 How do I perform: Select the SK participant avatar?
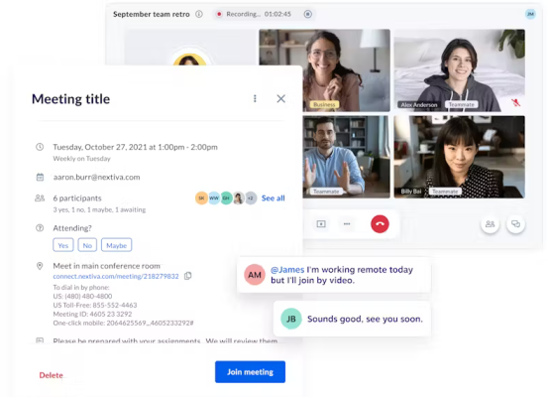click(x=201, y=198)
